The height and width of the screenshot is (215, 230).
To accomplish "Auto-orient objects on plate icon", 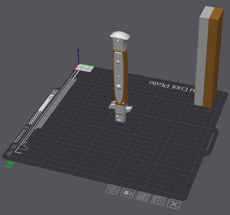I will 158,201.
